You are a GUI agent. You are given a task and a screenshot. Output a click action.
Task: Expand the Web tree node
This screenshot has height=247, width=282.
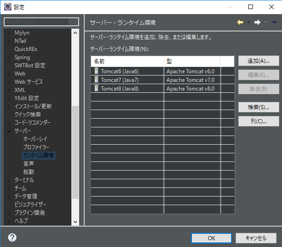(x=9, y=74)
